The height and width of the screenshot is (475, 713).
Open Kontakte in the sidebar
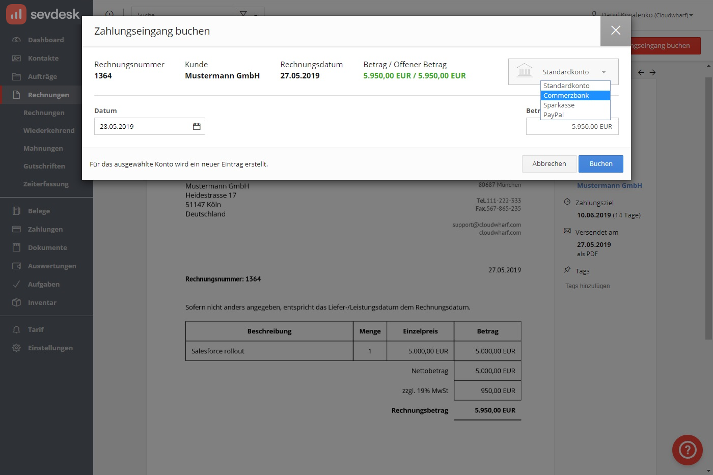[x=43, y=58]
